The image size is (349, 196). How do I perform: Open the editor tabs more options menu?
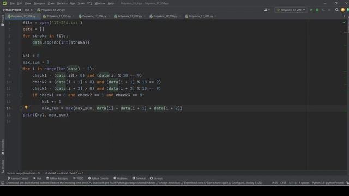(344, 16)
